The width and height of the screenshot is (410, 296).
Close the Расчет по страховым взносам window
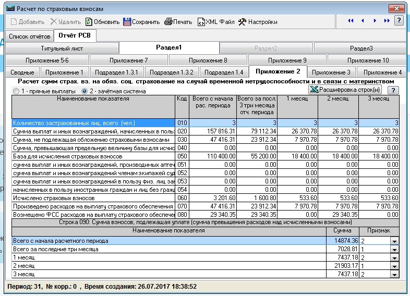pyautogui.click(x=396, y=9)
